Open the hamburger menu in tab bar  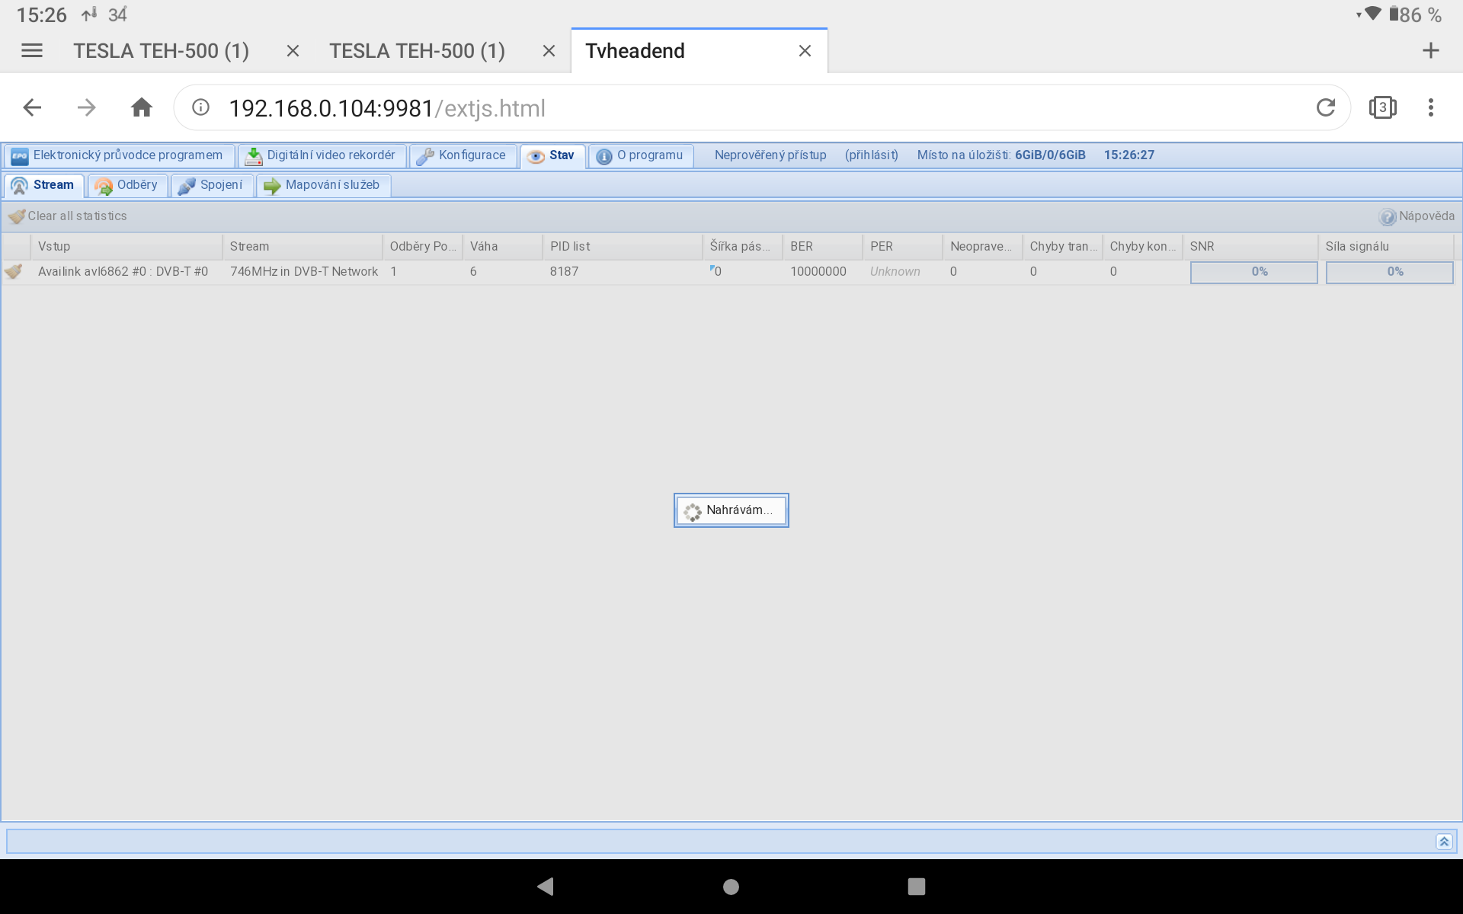(x=32, y=51)
